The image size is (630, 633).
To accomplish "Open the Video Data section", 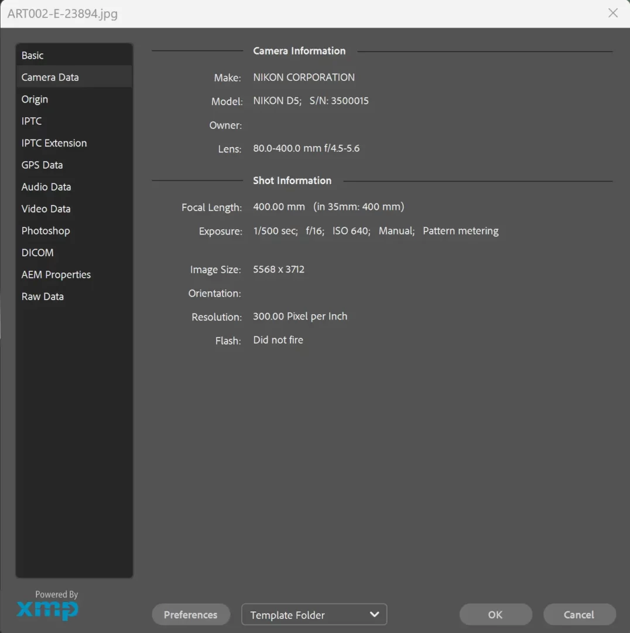I will 74,209.
